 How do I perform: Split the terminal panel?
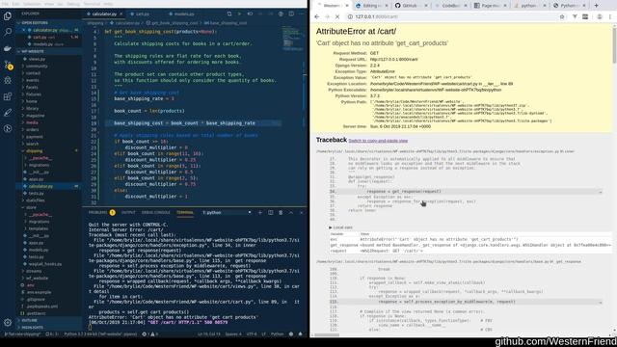point(270,212)
